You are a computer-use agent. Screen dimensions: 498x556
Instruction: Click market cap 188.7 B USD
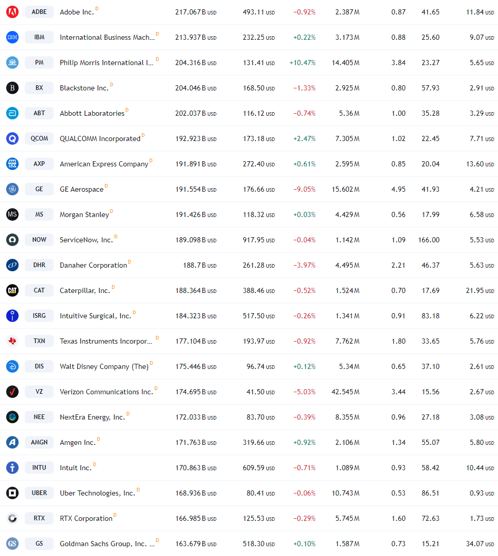200,265
